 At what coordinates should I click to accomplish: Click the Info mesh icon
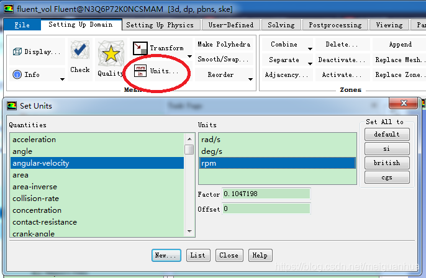click(17, 74)
